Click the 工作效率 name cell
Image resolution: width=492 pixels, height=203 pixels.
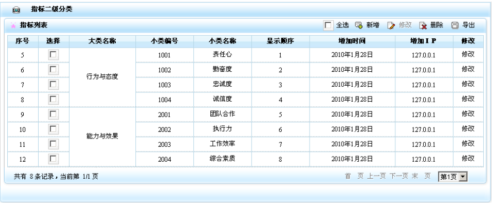pyautogui.click(x=222, y=144)
